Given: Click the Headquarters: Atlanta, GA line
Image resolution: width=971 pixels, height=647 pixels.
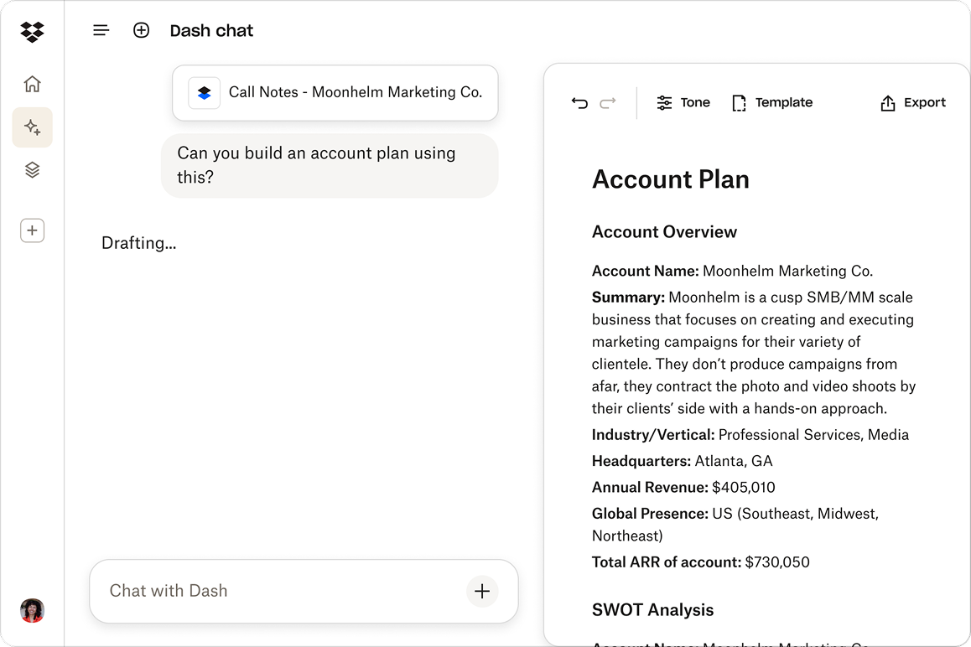Looking at the screenshot, I should click(683, 461).
